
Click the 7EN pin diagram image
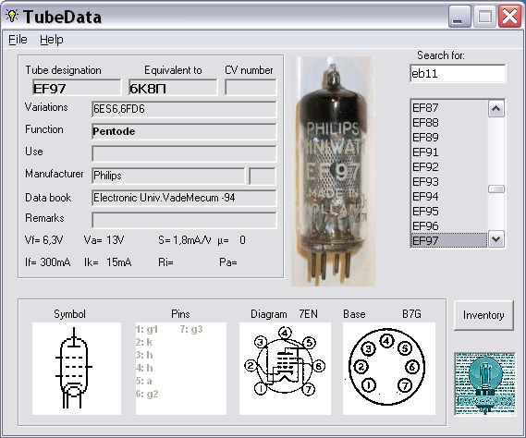coord(285,369)
